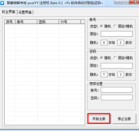Screen dimensions: 139x131
Task: Click 账号 random digits count field showing 2
Action: click(121, 43)
